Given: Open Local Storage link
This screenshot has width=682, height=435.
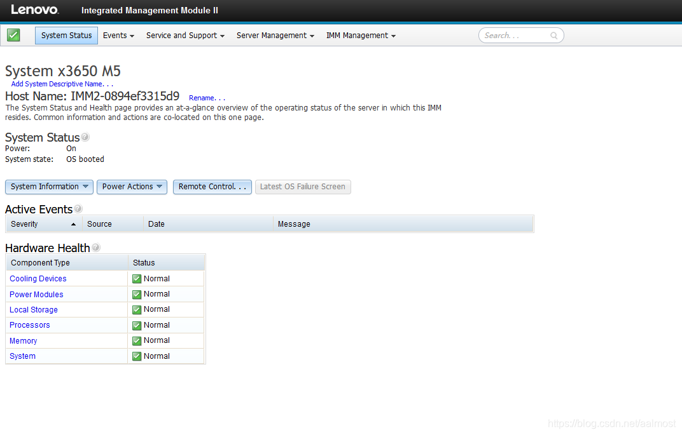Looking at the screenshot, I should pyautogui.click(x=34, y=309).
